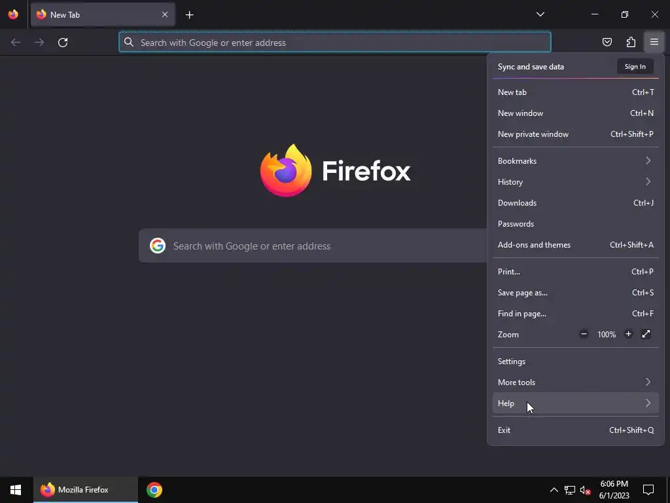Open a new tab with plus button
The image size is (670, 503).
[189, 15]
